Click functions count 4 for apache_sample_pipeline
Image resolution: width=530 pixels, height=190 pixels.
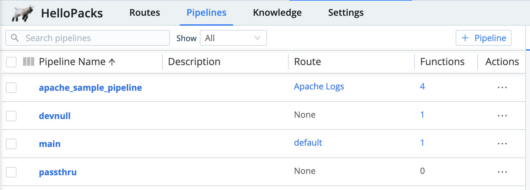(422, 86)
